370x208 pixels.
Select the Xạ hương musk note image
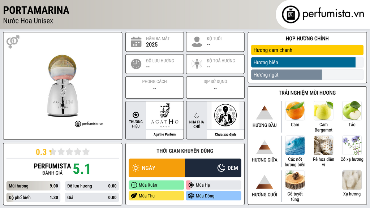point(352,180)
